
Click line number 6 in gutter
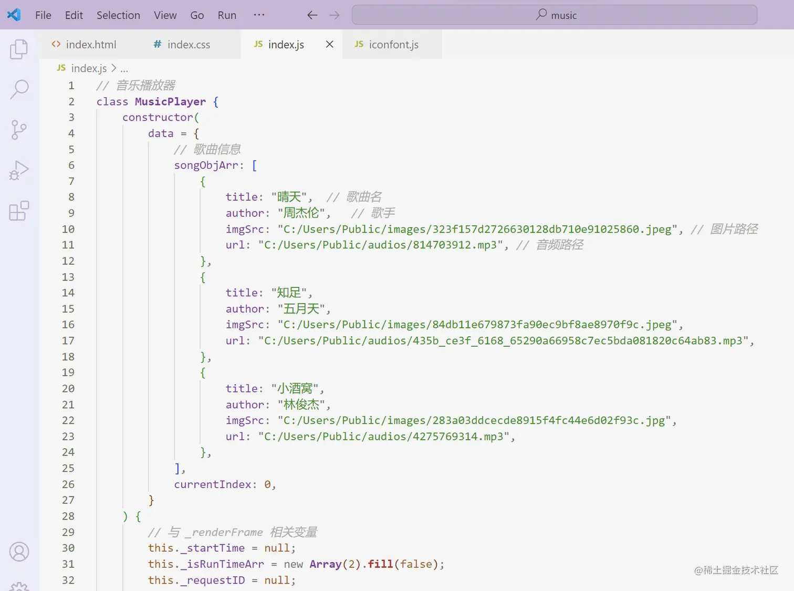point(71,165)
